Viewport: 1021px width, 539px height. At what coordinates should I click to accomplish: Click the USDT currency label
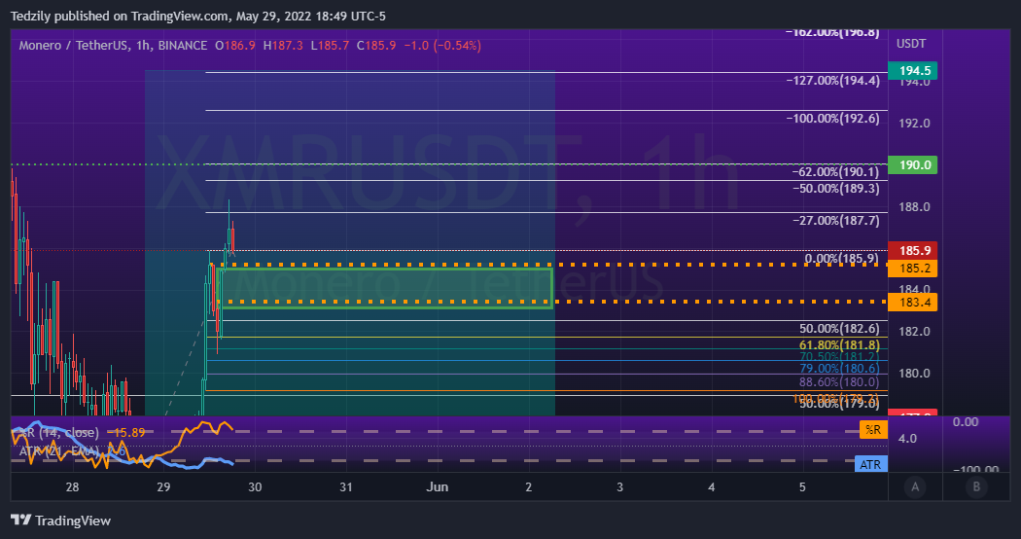pyautogui.click(x=911, y=44)
